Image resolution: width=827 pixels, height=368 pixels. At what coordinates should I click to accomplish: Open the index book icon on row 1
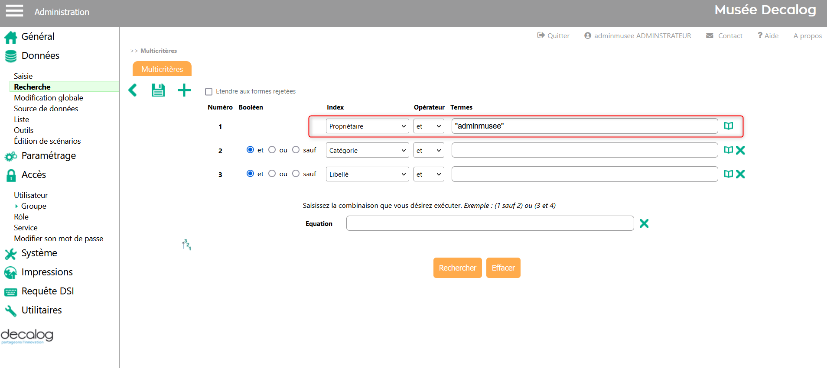point(729,126)
